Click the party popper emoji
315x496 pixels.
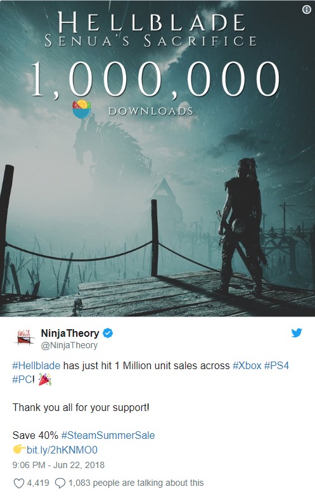click(44, 379)
